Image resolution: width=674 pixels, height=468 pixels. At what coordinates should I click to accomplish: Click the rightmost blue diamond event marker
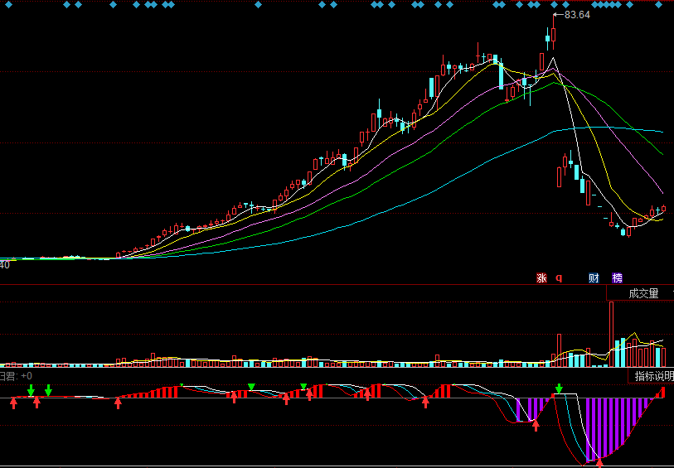[x=660, y=5]
